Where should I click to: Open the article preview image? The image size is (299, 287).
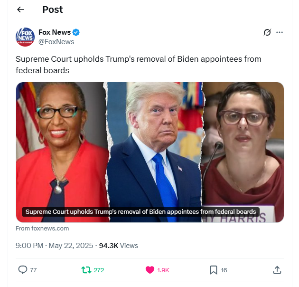[150, 152]
